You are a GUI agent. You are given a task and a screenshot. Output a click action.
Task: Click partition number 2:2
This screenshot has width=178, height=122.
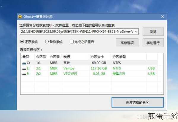[x=38, y=74]
